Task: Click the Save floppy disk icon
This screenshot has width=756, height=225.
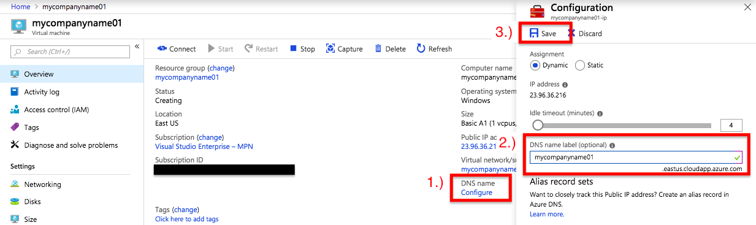Action: click(534, 33)
